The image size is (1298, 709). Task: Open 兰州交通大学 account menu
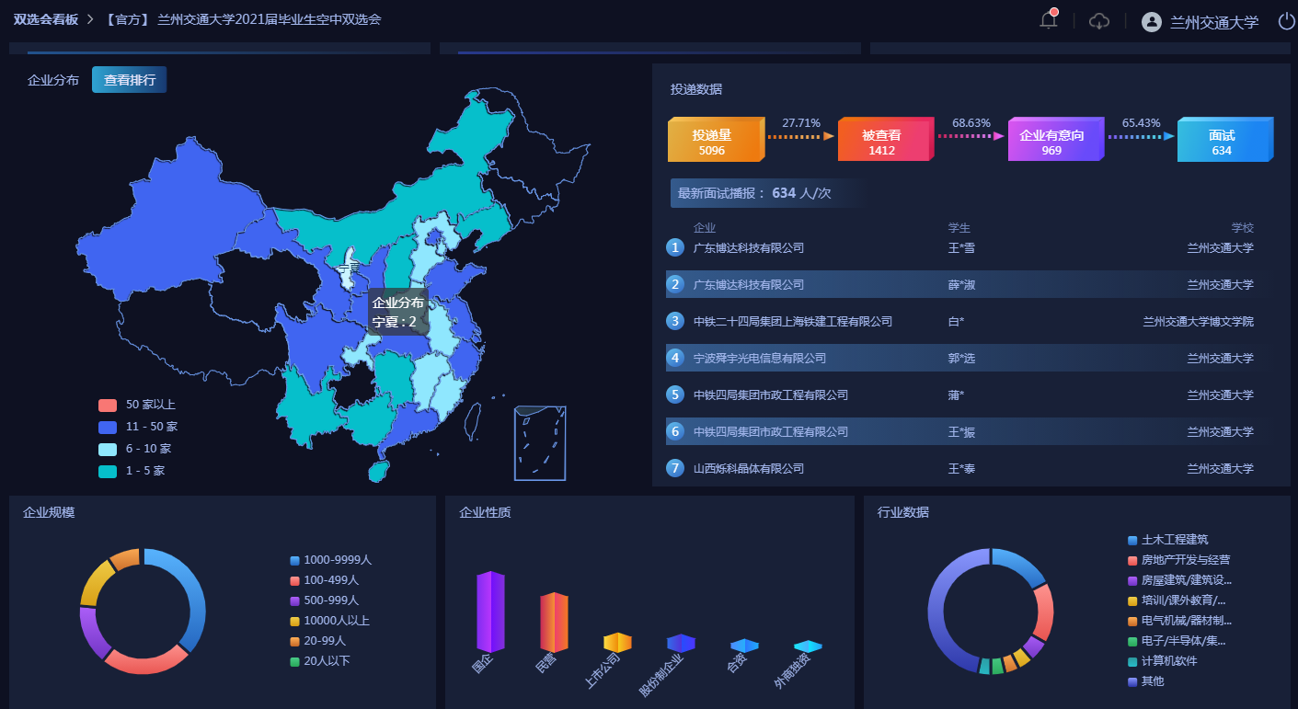pos(1213,22)
